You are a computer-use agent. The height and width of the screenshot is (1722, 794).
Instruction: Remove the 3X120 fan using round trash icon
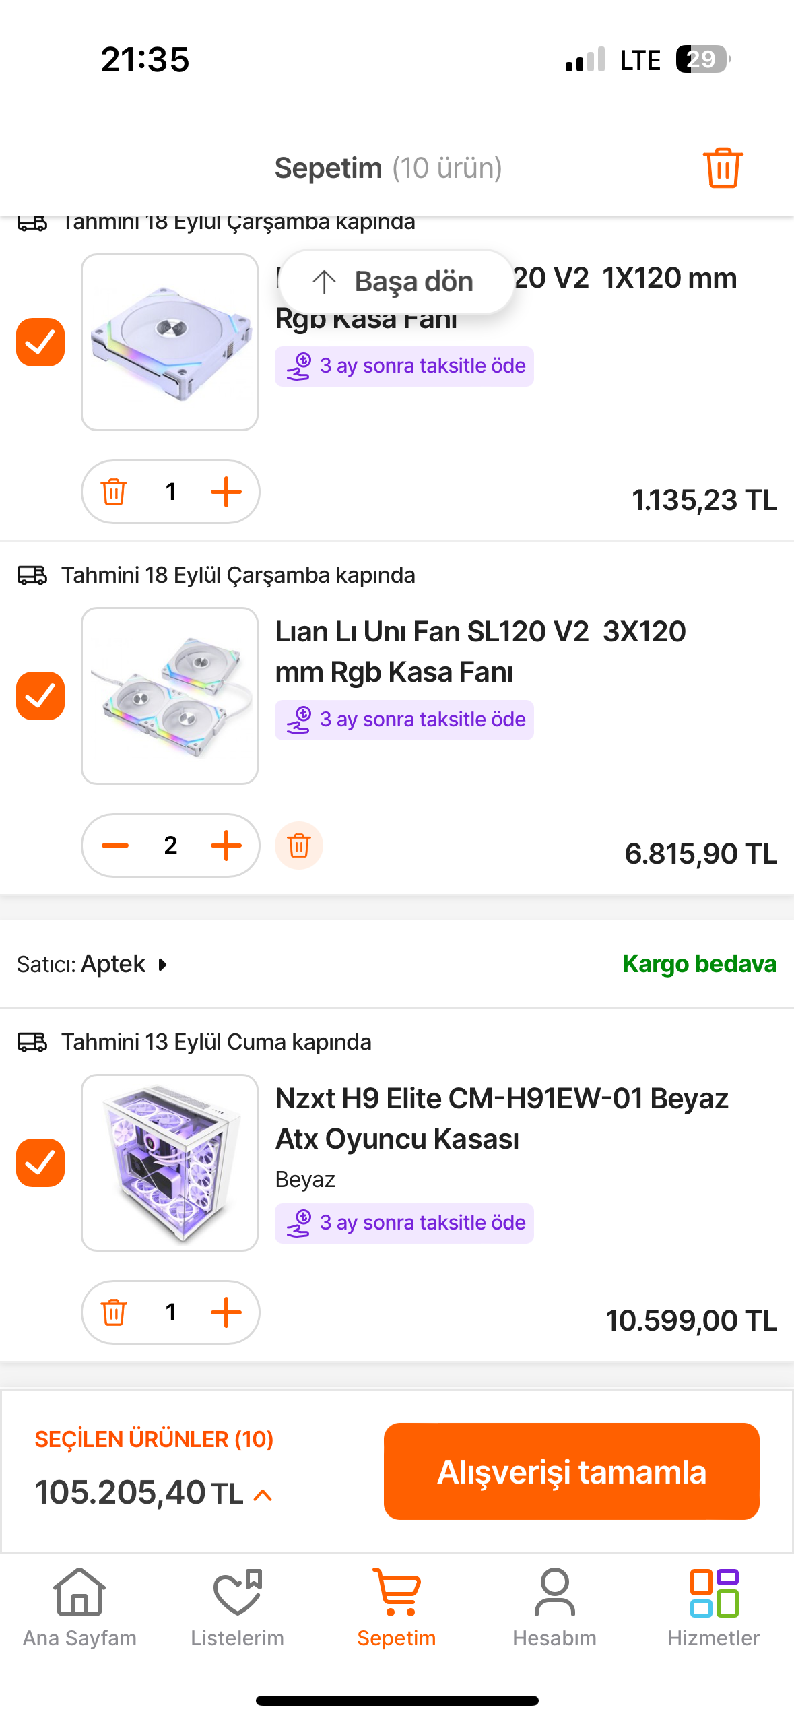(x=298, y=846)
